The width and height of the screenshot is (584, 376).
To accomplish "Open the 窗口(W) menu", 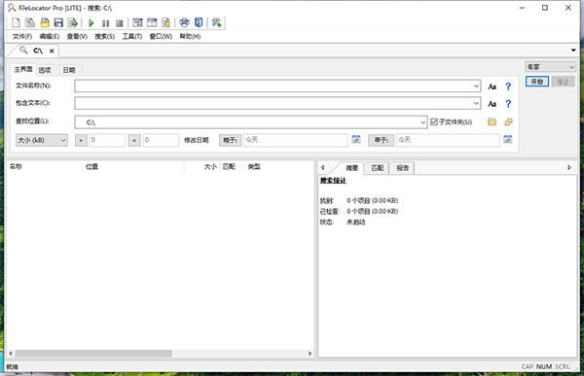I will (161, 37).
